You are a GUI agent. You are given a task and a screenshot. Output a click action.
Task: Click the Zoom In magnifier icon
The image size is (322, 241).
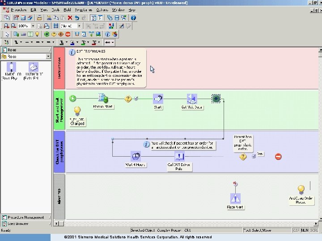click(6, 26)
